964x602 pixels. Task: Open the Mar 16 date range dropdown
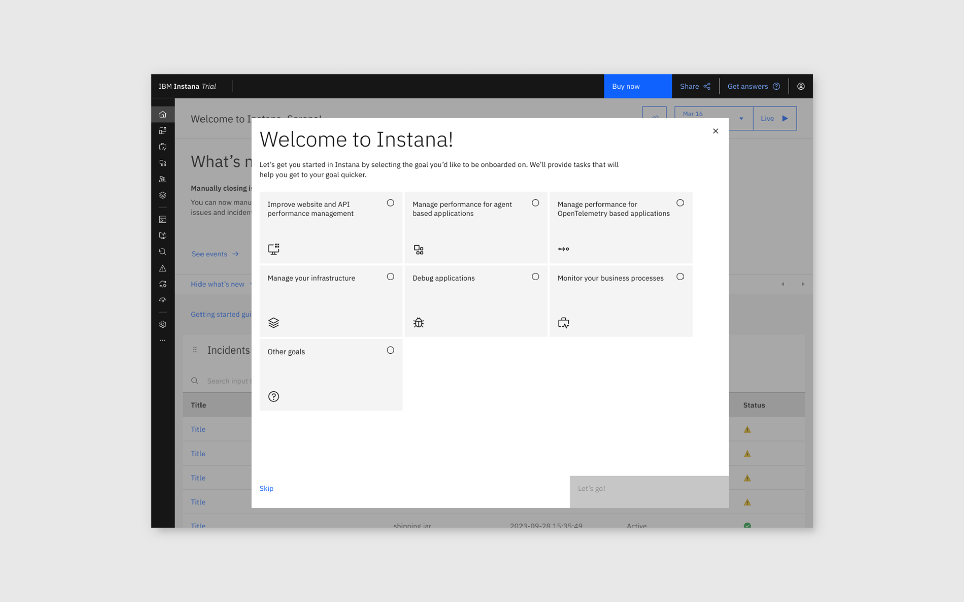[x=714, y=118]
